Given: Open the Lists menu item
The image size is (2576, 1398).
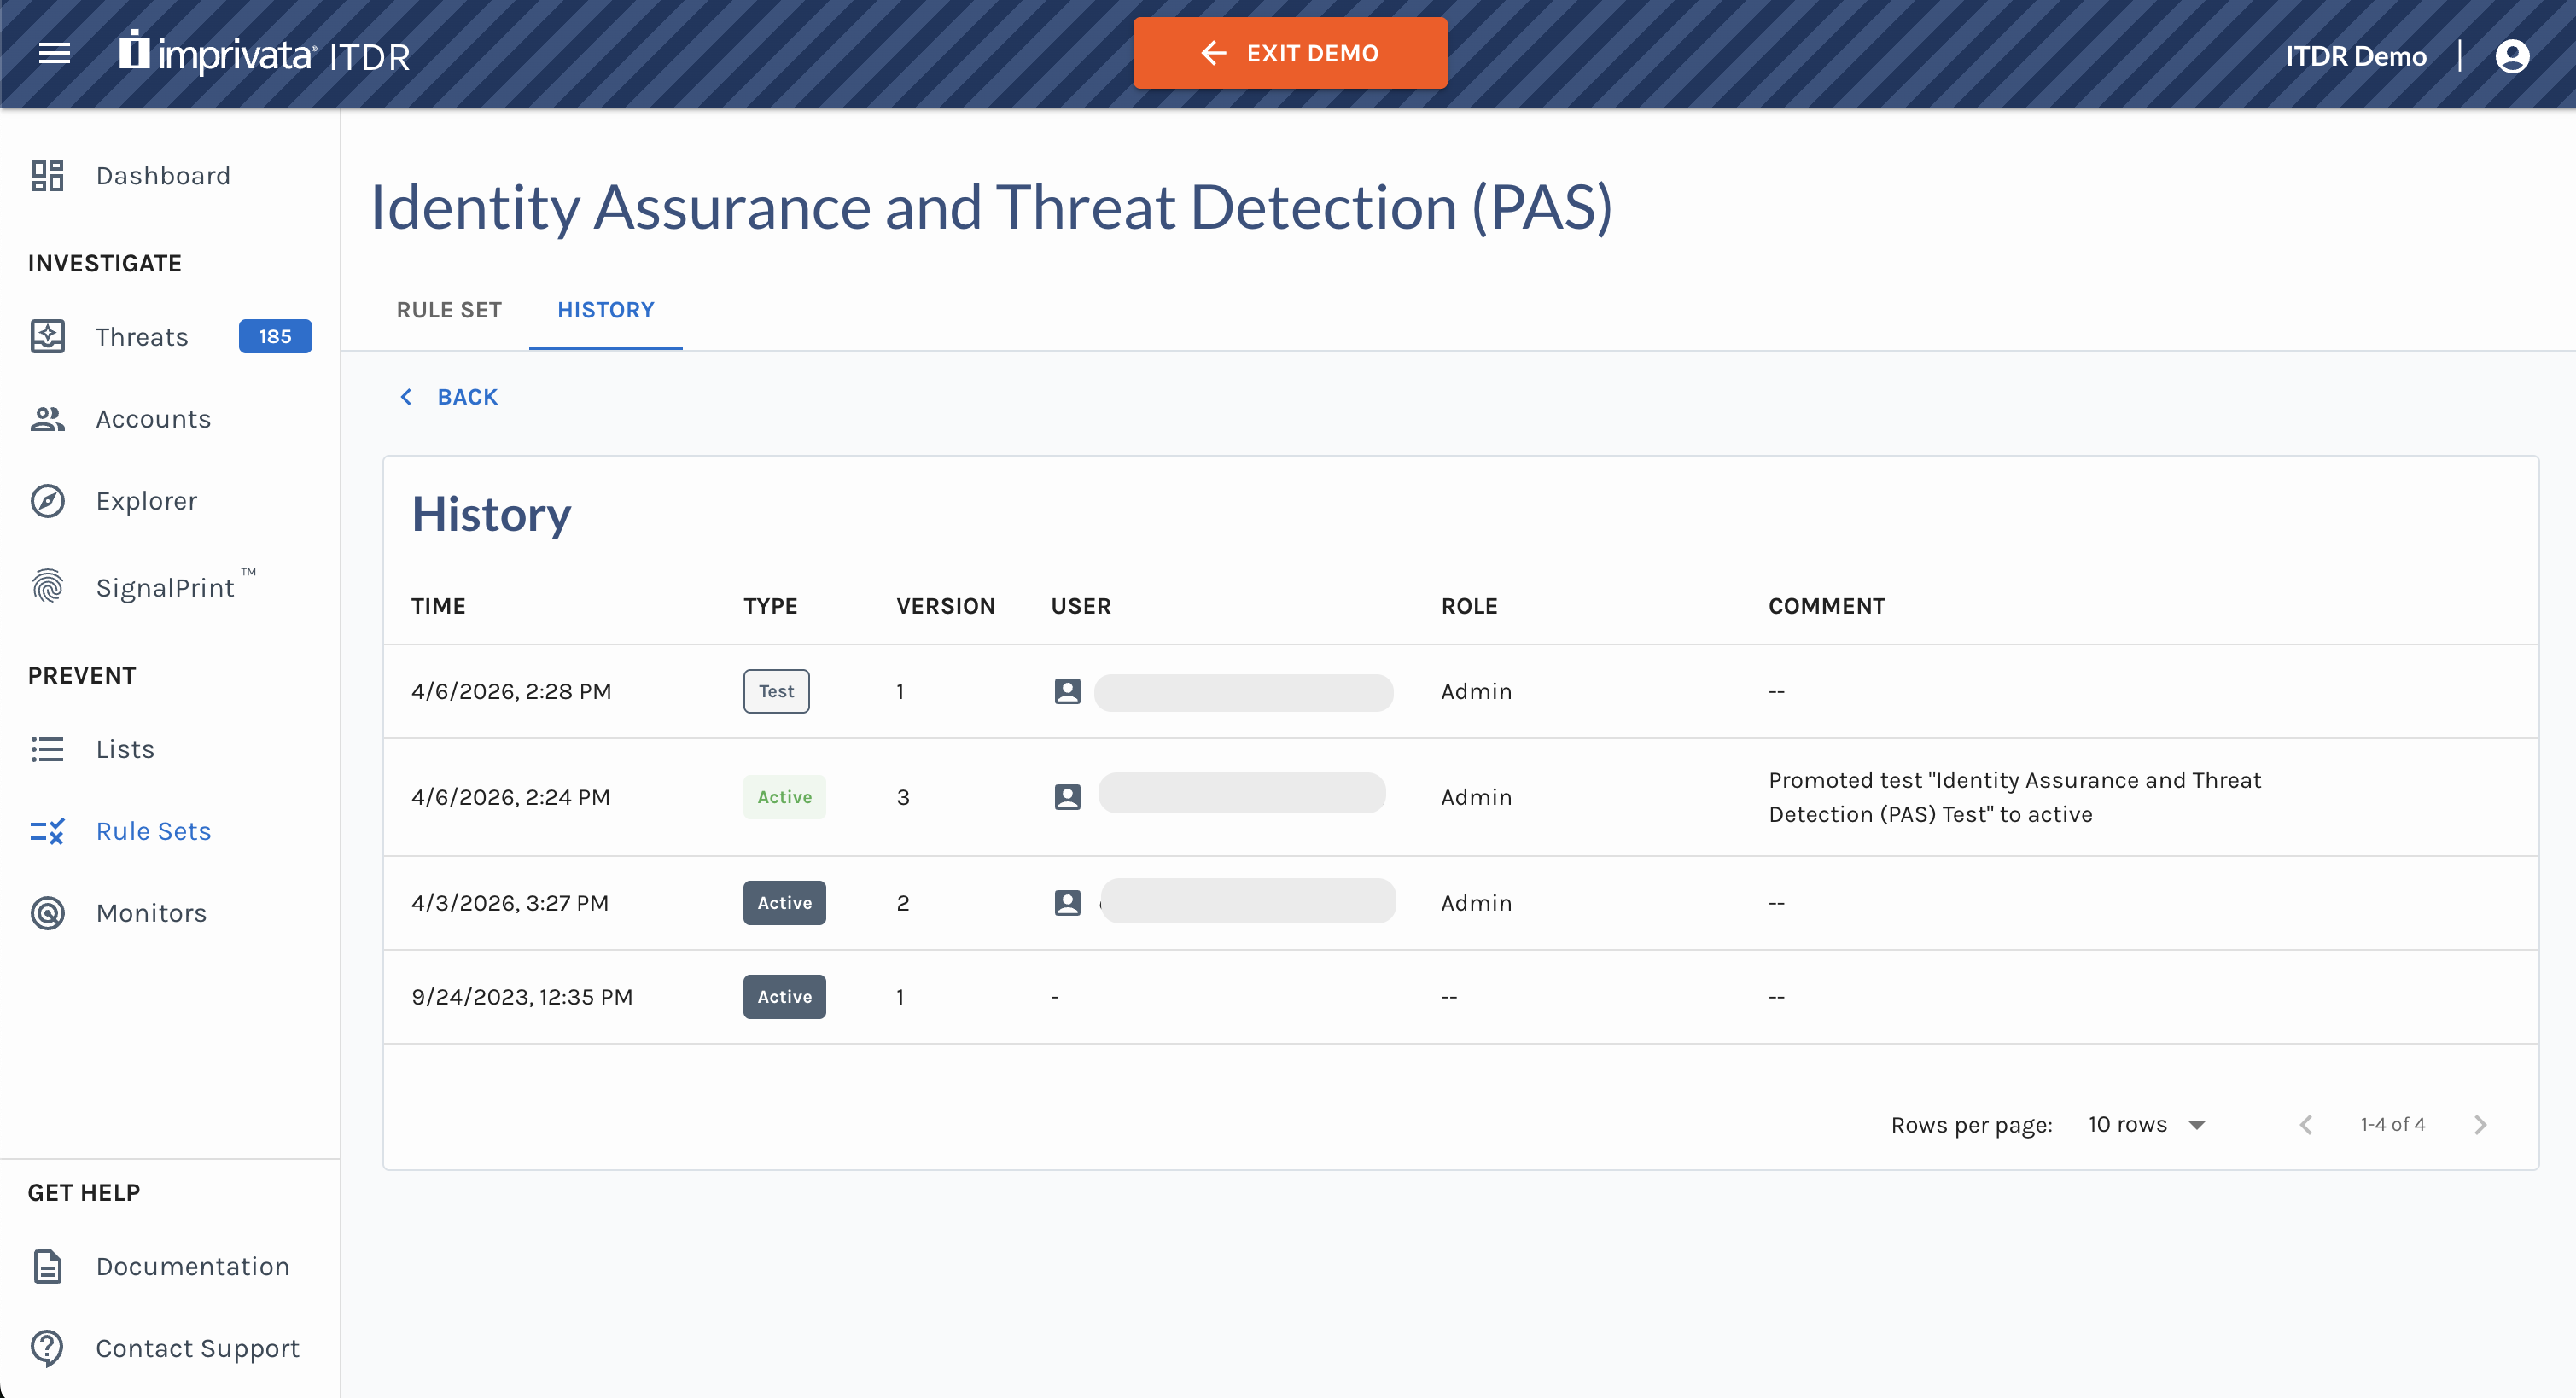Looking at the screenshot, I should click(125, 749).
